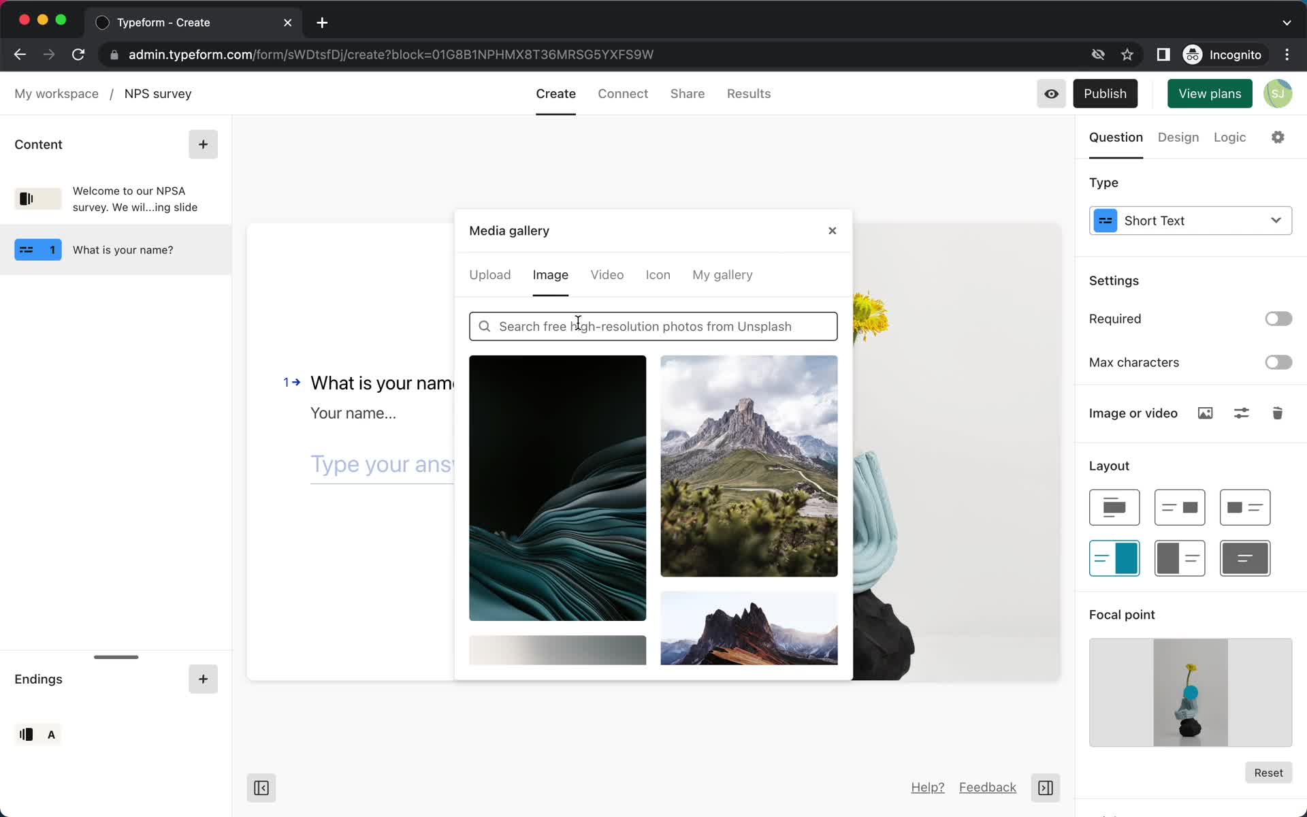
Task: Expand the Short Text type dropdown
Action: pyautogui.click(x=1191, y=221)
